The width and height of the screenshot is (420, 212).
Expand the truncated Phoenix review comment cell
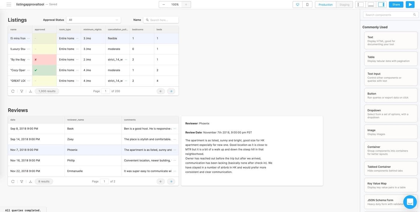click(175, 150)
